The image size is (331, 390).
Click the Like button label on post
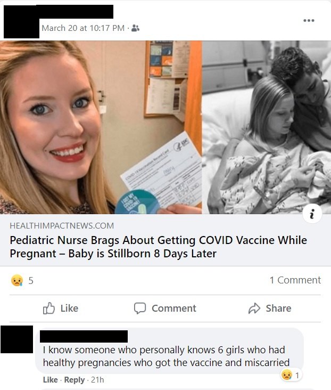click(x=69, y=308)
